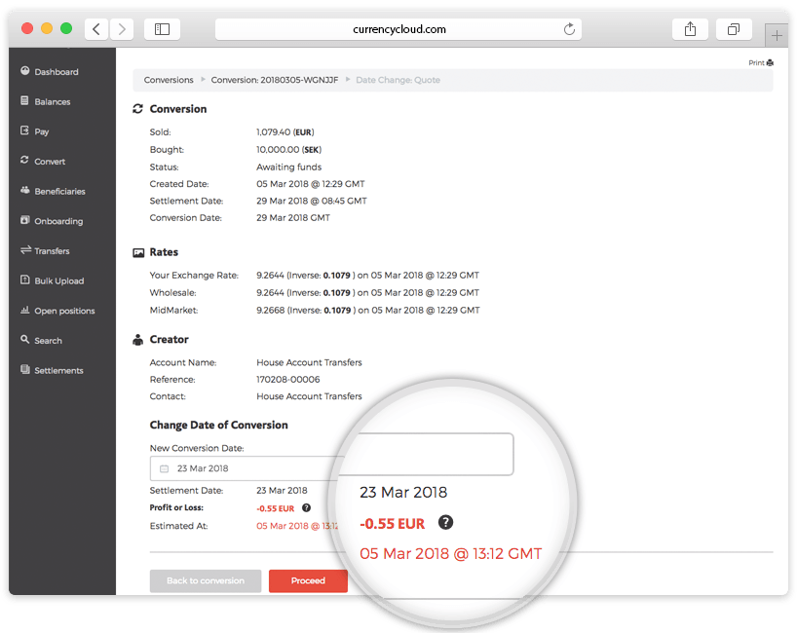The width and height of the screenshot is (797, 633).
Task: Follow the Conversions breadcrumb link
Action: 169,80
